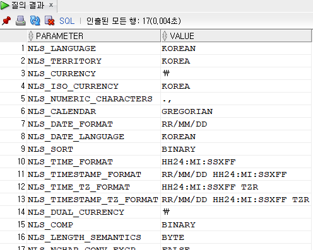Select the NLS_TERRITORY parameter cell
Image resolution: width=313 pixels, height=250 pixels.
tap(94, 61)
